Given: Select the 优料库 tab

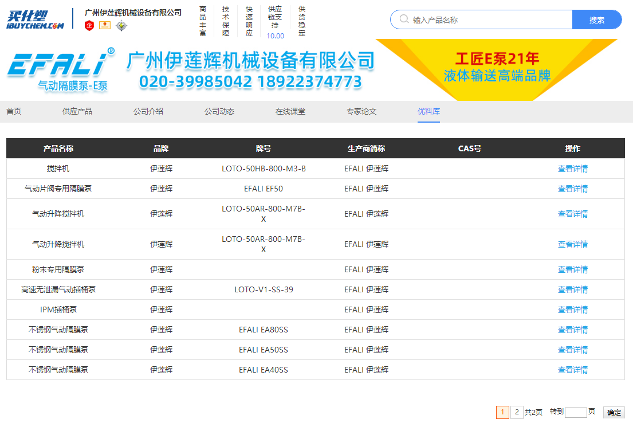Looking at the screenshot, I should click(x=428, y=112).
